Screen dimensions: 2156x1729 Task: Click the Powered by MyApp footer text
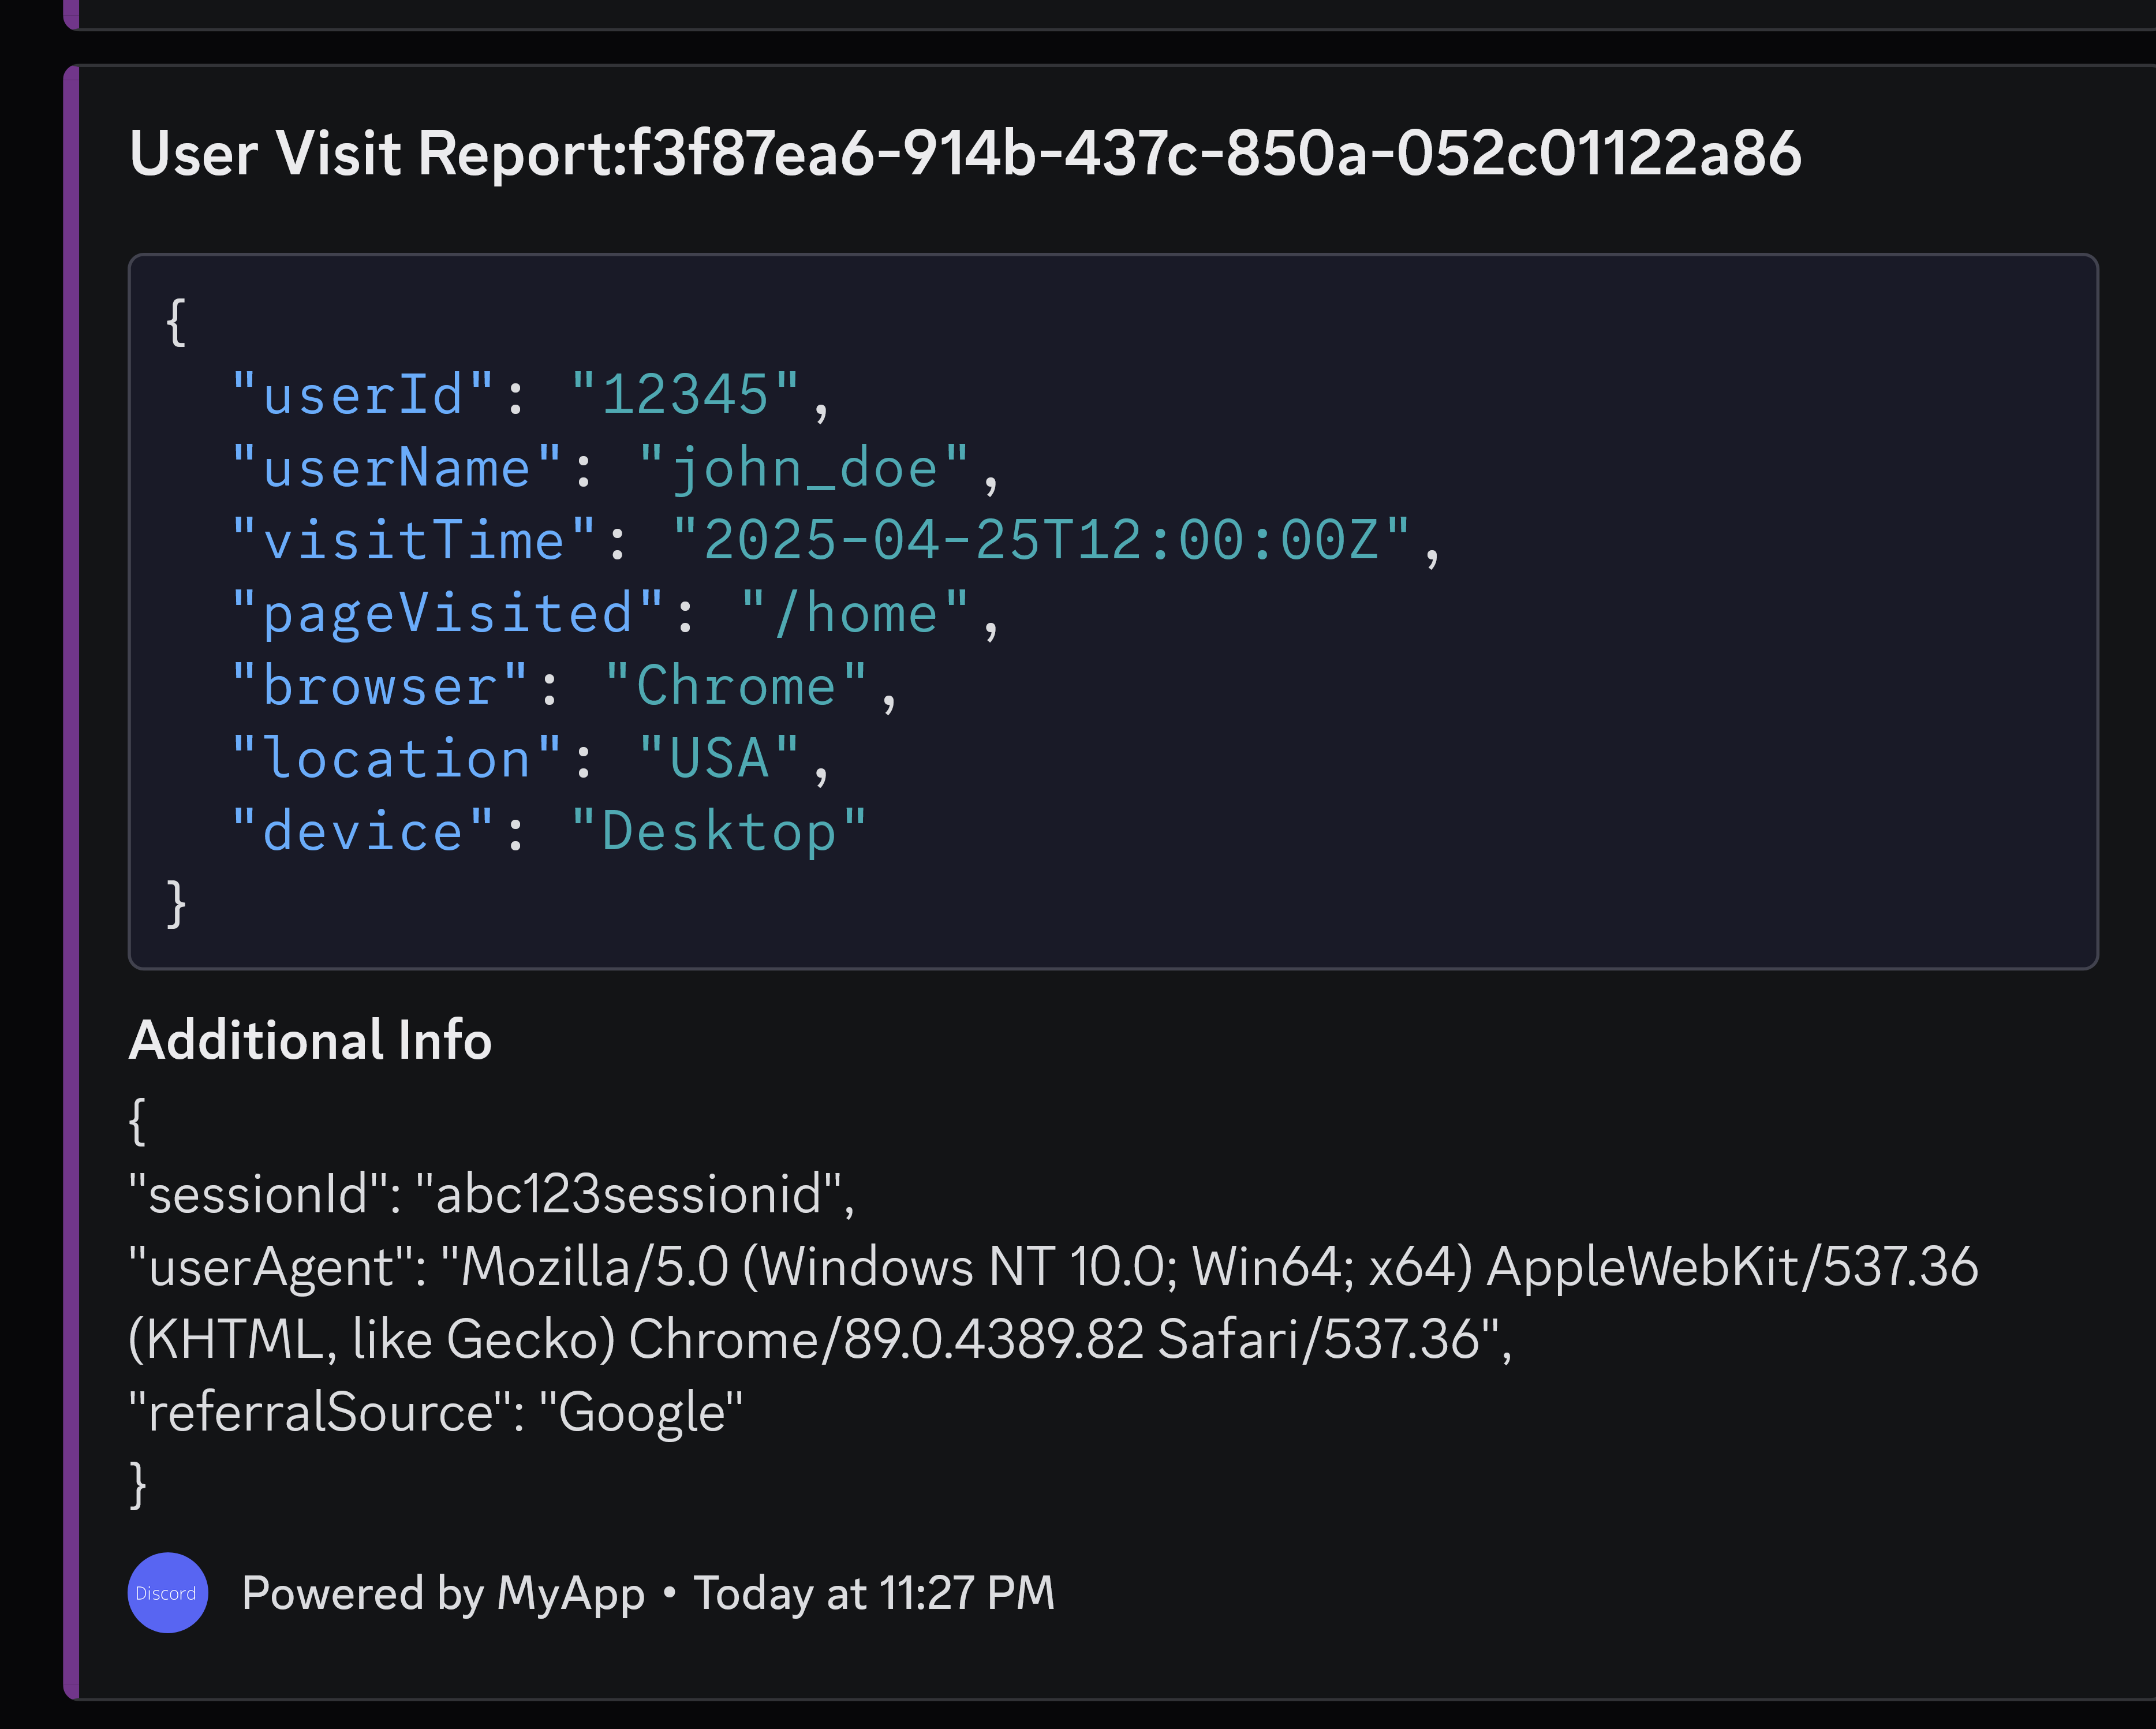click(443, 1593)
